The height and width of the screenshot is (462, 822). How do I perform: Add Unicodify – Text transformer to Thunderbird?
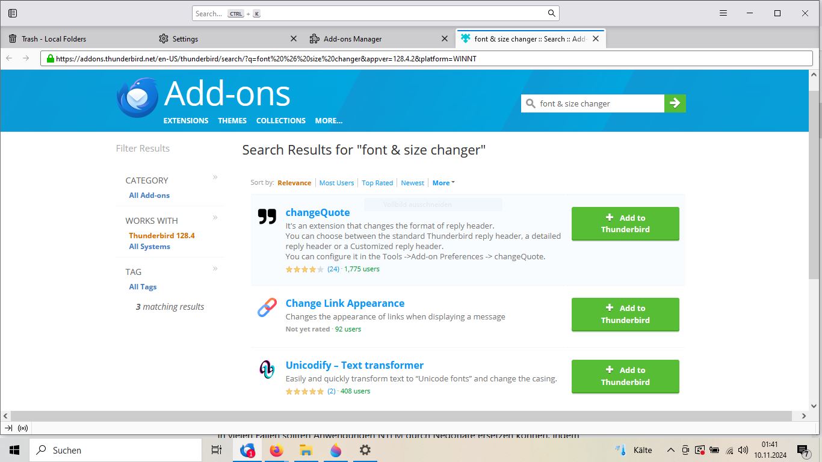[x=625, y=376]
